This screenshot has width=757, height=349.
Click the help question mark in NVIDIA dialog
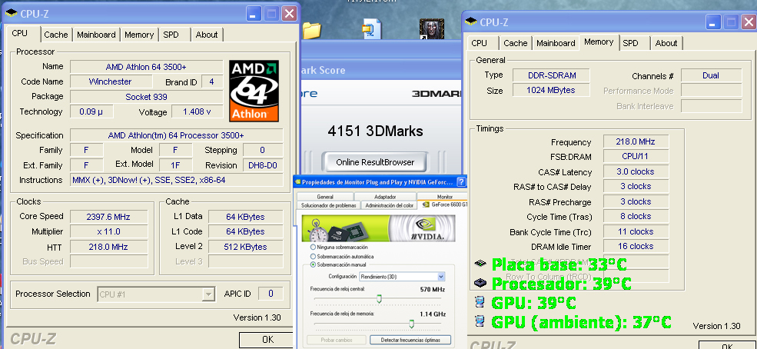click(460, 182)
